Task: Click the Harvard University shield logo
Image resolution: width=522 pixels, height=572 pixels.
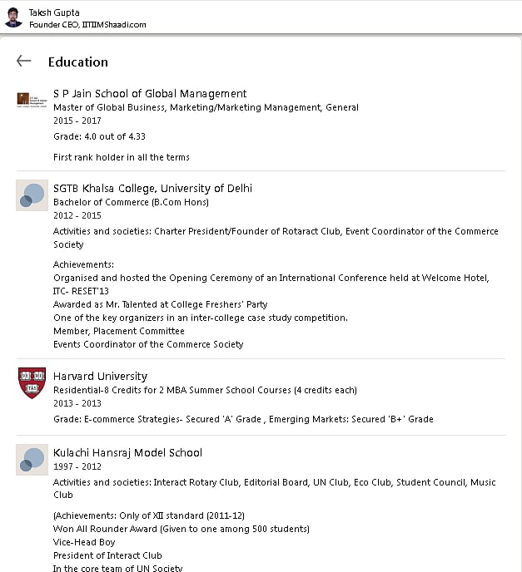Action: point(32,383)
